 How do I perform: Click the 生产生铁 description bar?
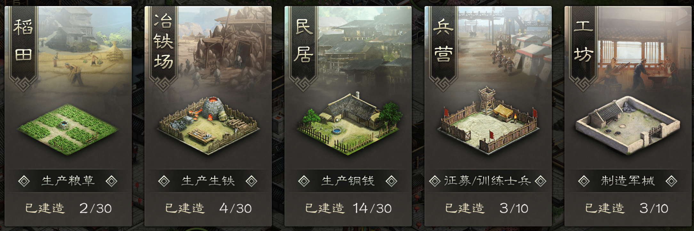click(x=208, y=181)
